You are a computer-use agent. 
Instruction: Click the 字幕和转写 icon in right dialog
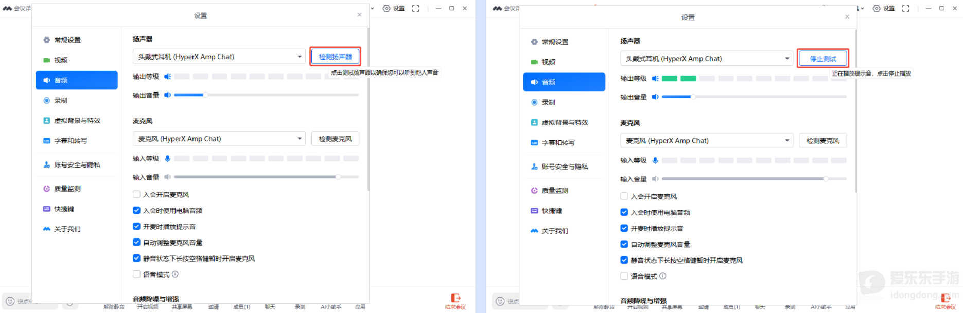click(x=534, y=143)
